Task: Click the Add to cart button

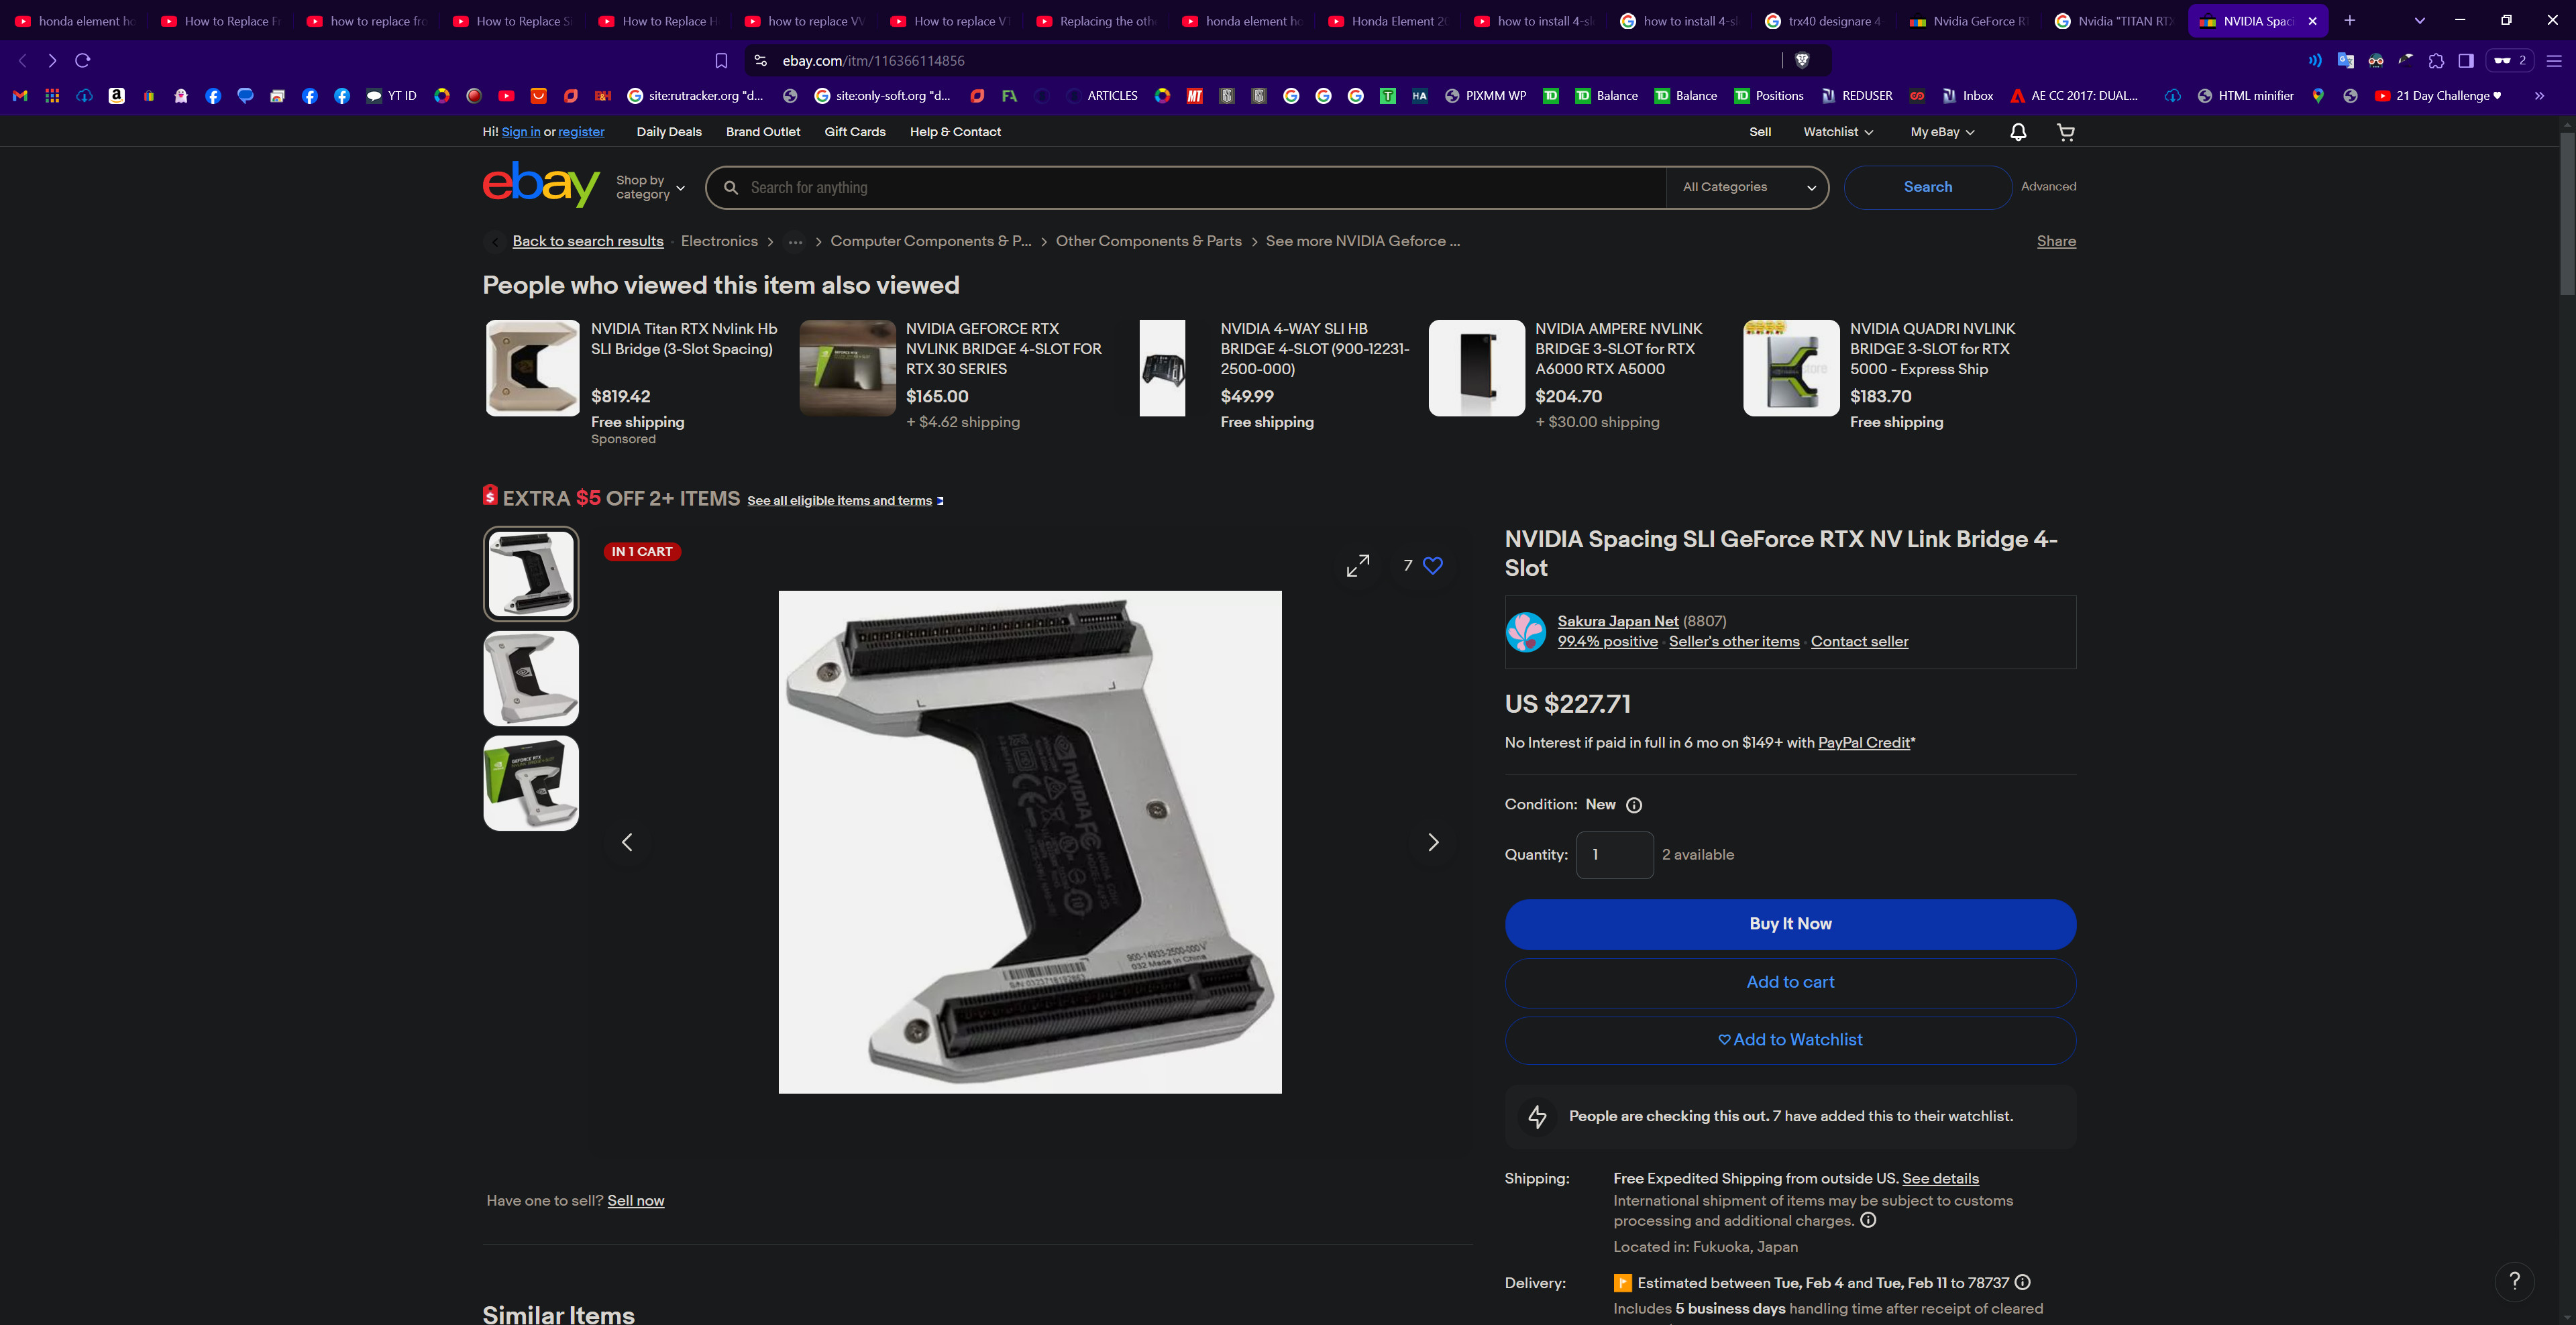Action: (x=1790, y=982)
